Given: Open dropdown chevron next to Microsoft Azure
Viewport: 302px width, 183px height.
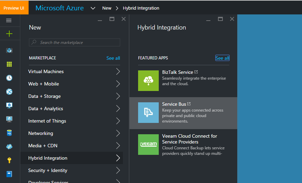Looking at the screenshot, I should click(93, 8).
